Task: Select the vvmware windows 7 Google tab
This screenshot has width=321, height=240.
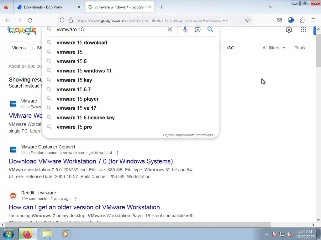Action: point(120,7)
